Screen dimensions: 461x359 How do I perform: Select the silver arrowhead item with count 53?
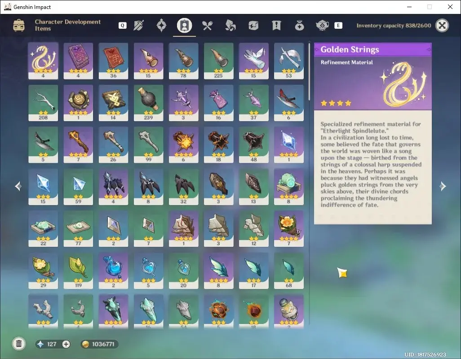point(289,61)
